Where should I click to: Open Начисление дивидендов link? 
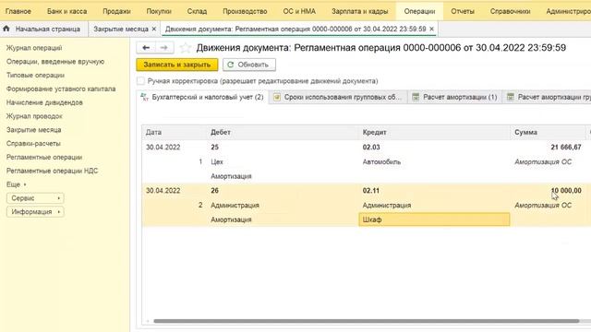(44, 102)
